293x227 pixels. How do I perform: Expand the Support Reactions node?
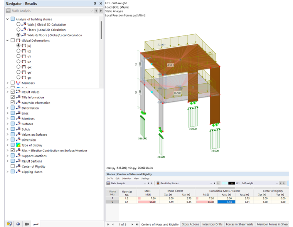pos(7,156)
